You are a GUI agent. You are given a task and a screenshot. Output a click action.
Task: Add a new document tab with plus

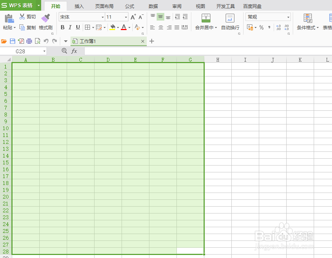[x=152, y=41]
